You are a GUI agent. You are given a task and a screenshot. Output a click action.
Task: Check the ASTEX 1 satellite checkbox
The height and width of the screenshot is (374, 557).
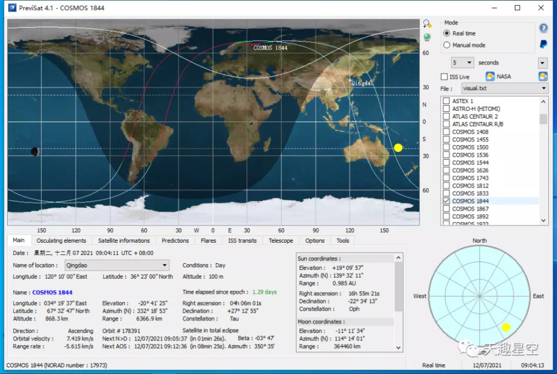click(446, 101)
